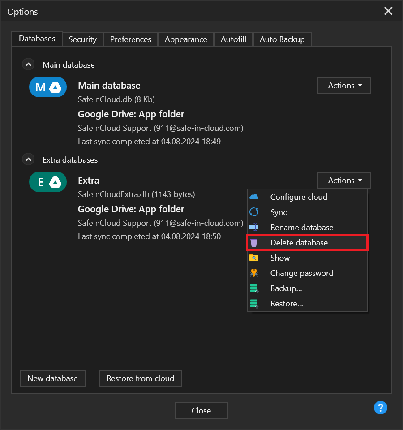Click the Restore icon in menu
The height and width of the screenshot is (430, 403).
[x=254, y=304]
